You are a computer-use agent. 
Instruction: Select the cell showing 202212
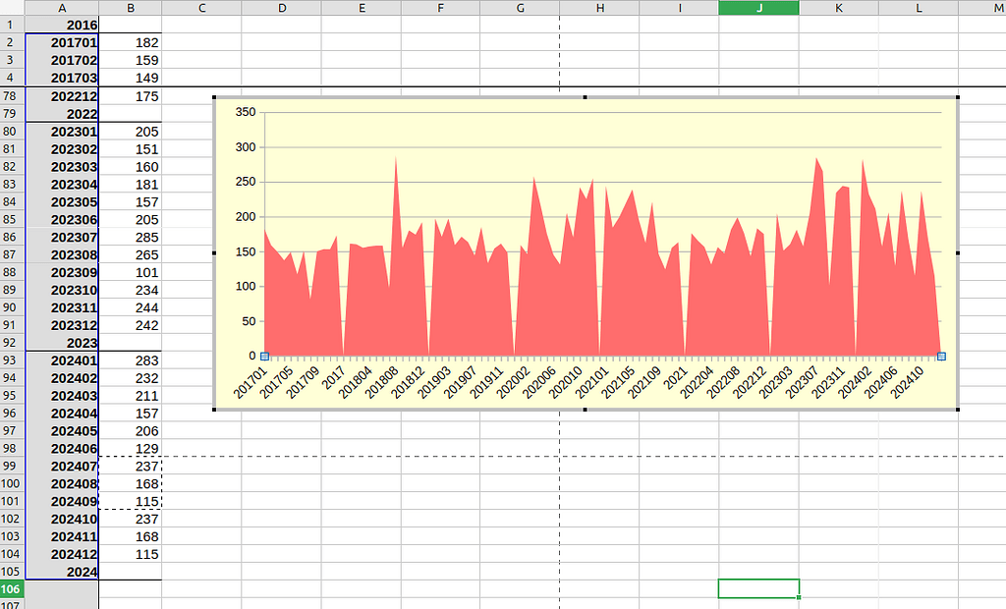(x=61, y=95)
